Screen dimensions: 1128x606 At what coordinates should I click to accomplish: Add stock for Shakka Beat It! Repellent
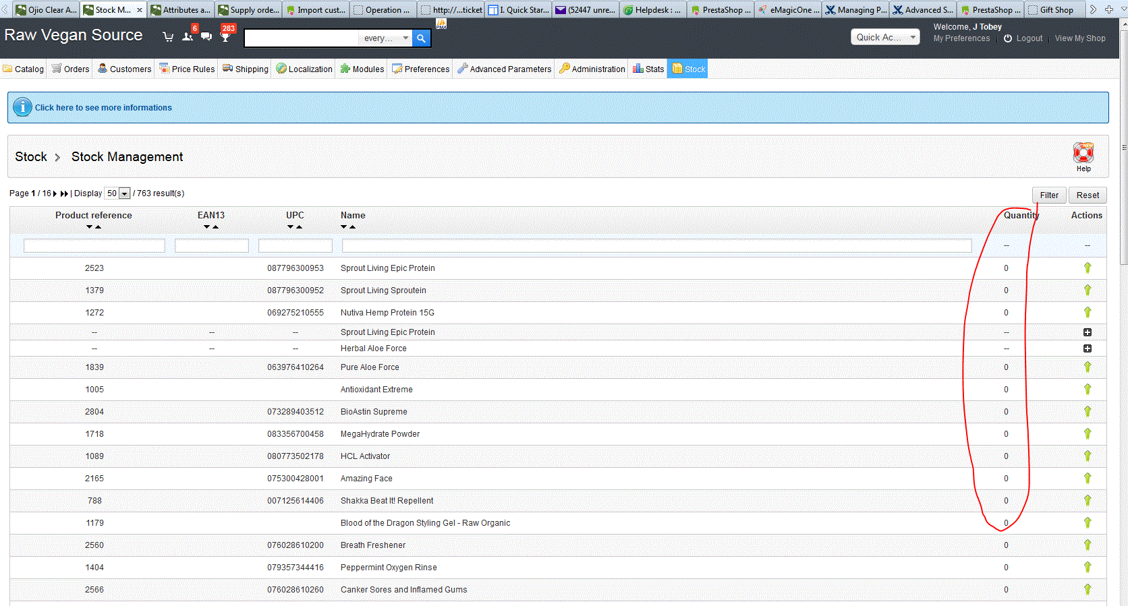(1088, 500)
